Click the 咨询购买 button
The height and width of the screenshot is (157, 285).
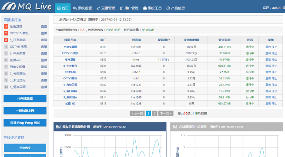[x=25, y=148]
